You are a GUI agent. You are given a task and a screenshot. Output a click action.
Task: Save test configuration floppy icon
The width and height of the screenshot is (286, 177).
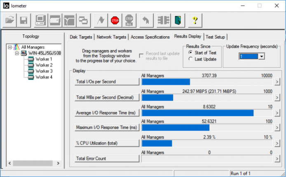pos(24,20)
